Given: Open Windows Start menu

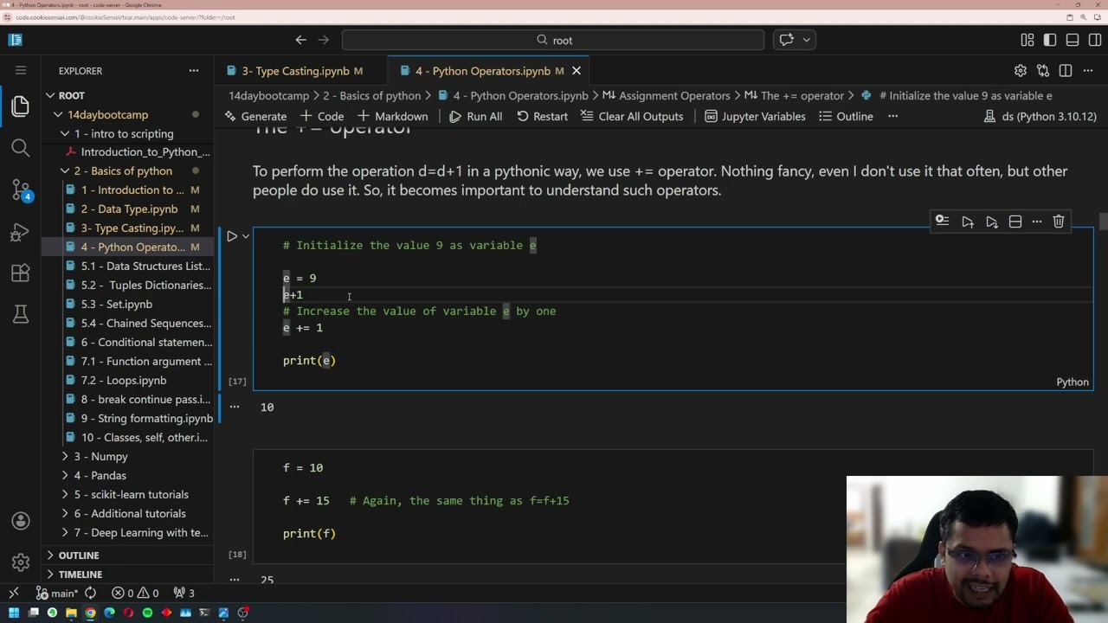Looking at the screenshot, I should [x=14, y=613].
